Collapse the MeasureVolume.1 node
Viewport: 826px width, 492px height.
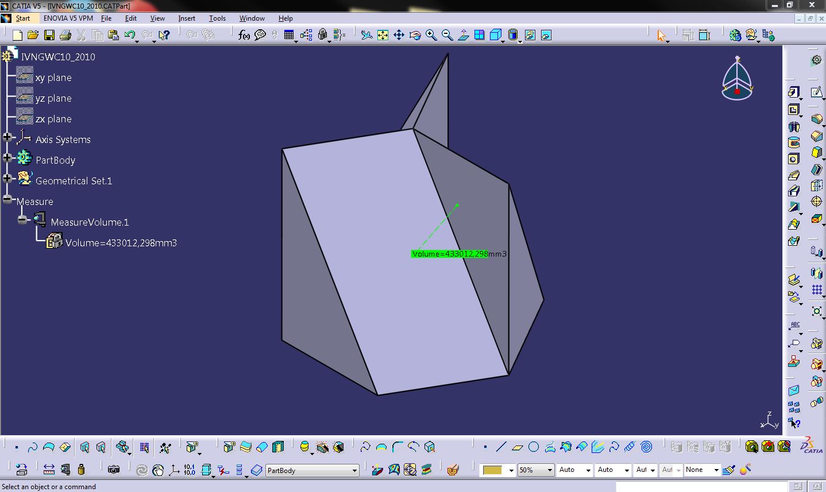tap(22, 220)
